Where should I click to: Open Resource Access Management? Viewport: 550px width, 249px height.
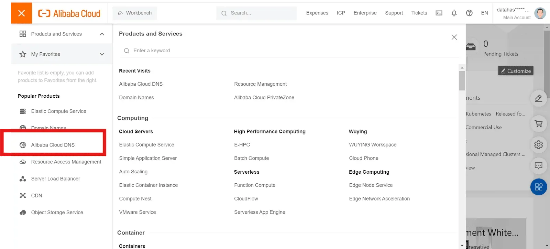[66, 162]
